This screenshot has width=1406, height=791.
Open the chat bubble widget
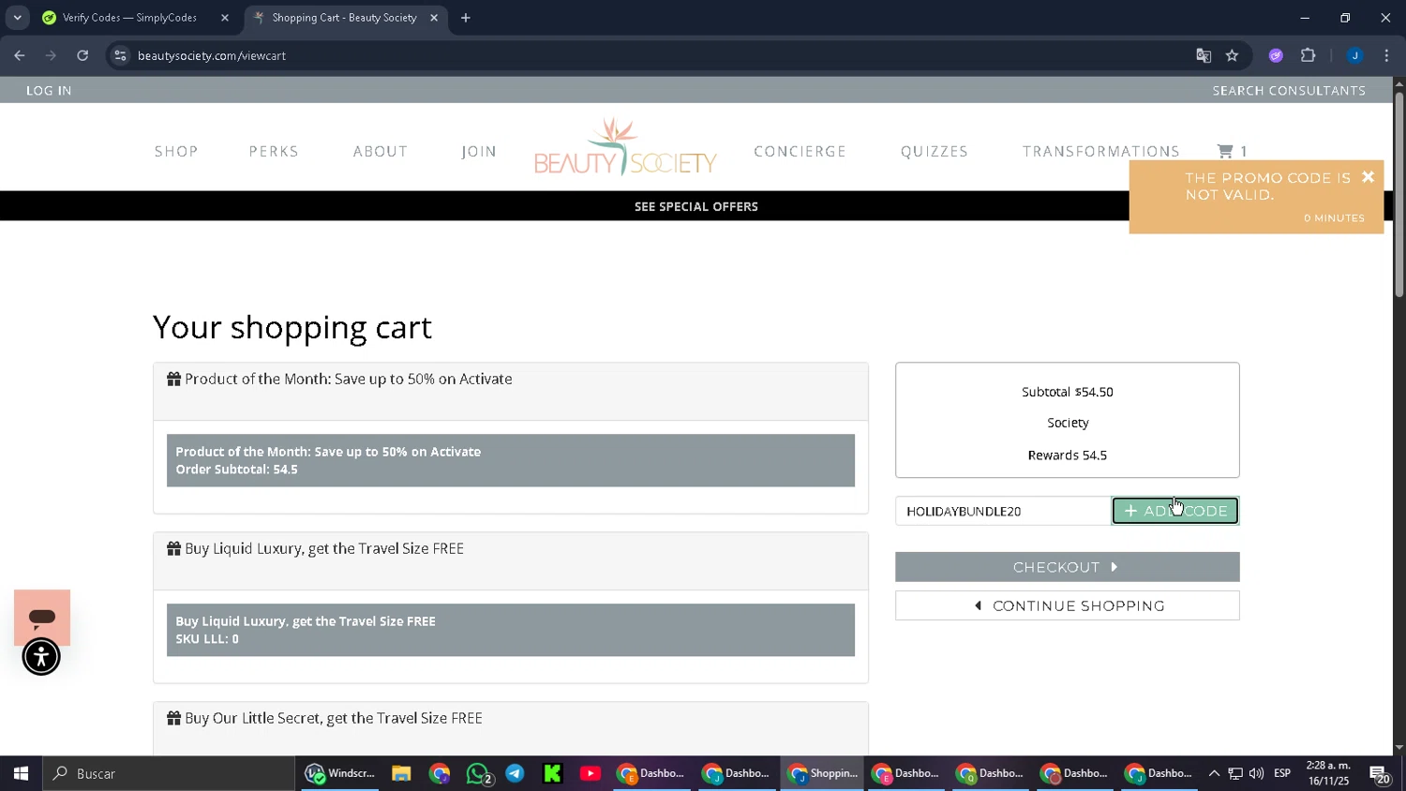42,617
